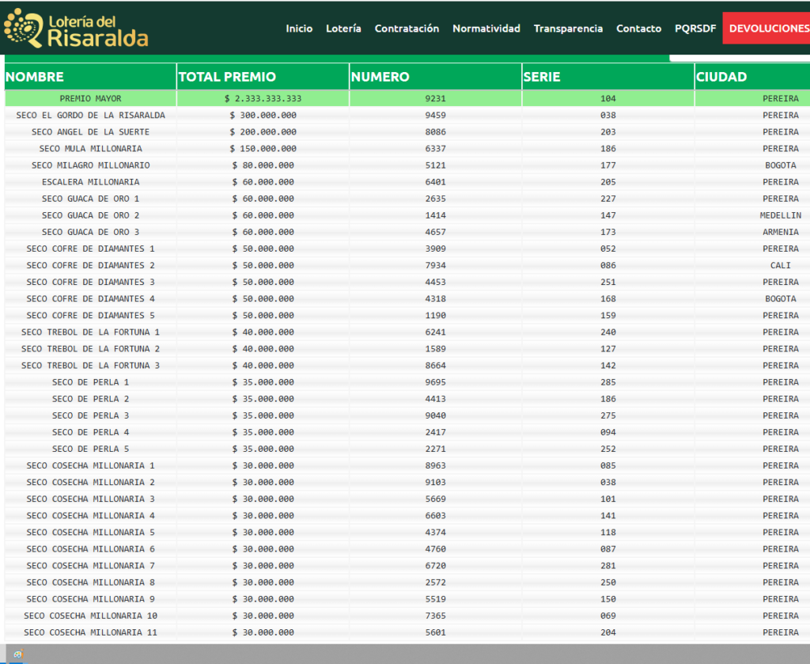Image resolution: width=810 pixels, height=664 pixels.
Task: Click the Lotería del Risaralda logo
Action: [x=76, y=28]
